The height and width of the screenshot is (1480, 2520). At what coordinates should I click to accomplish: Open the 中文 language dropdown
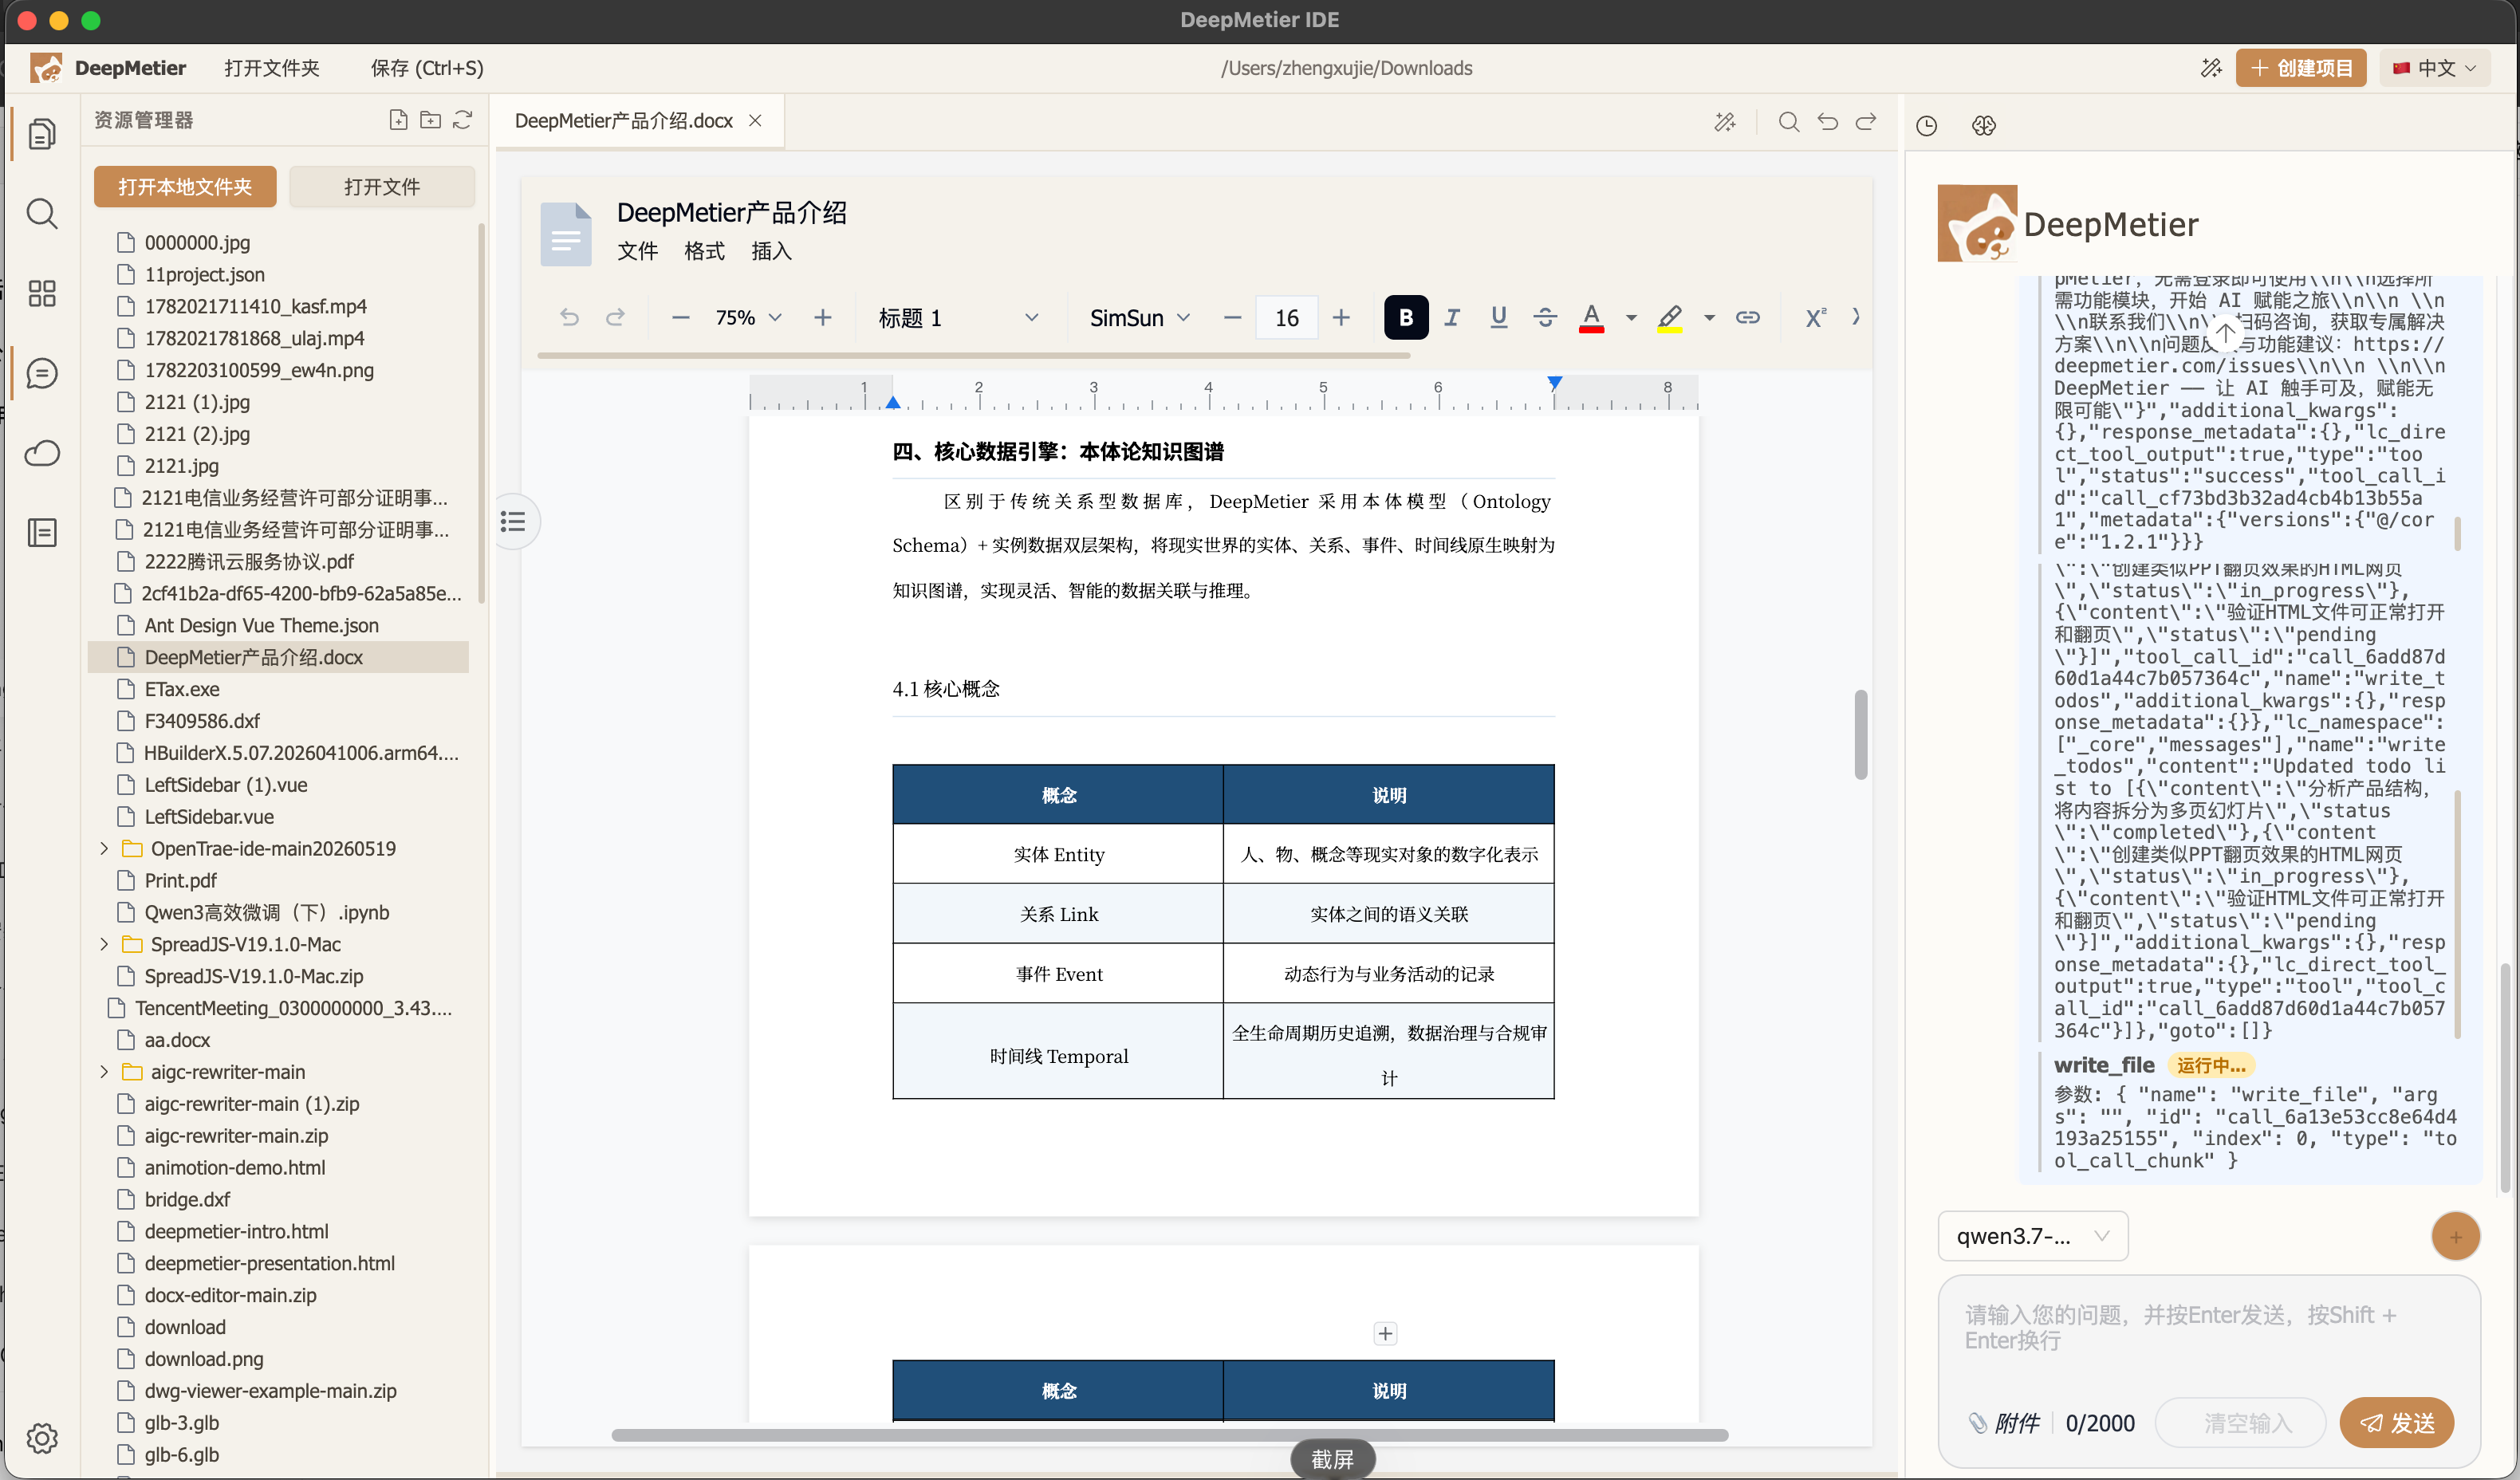(x=2434, y=68)
